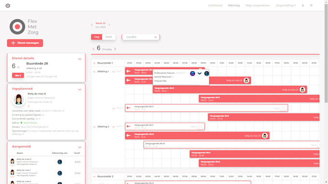Open the Zorginstelling A menu

pyautogui.click(x=286, y=5)
